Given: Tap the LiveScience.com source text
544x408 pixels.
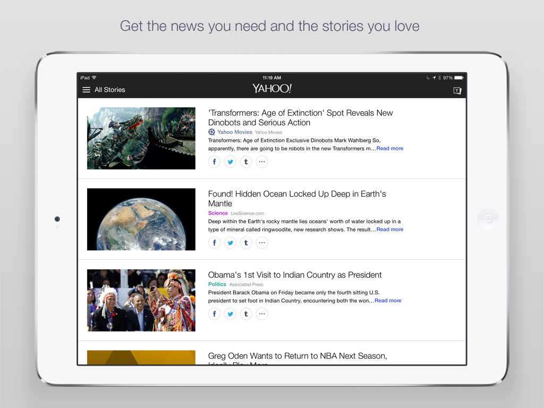Looking at the screenshot, I should [248, 214].
